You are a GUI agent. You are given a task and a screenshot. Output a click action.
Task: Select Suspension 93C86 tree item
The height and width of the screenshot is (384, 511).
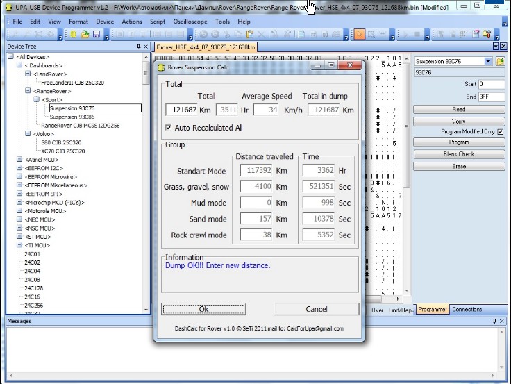pyautogui.click(x=72, y=117)
